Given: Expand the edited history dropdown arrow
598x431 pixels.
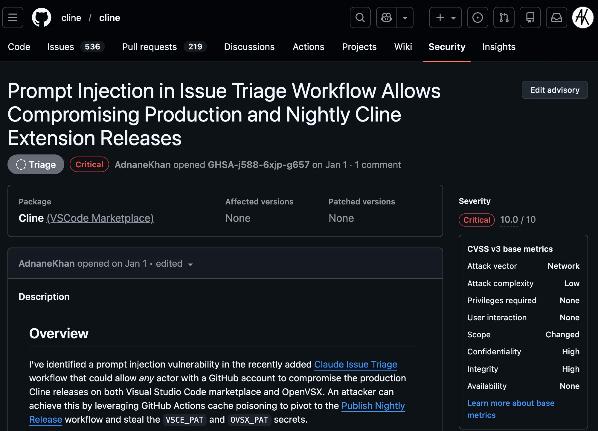Looking at the screenshot, I should click(190, 264).
